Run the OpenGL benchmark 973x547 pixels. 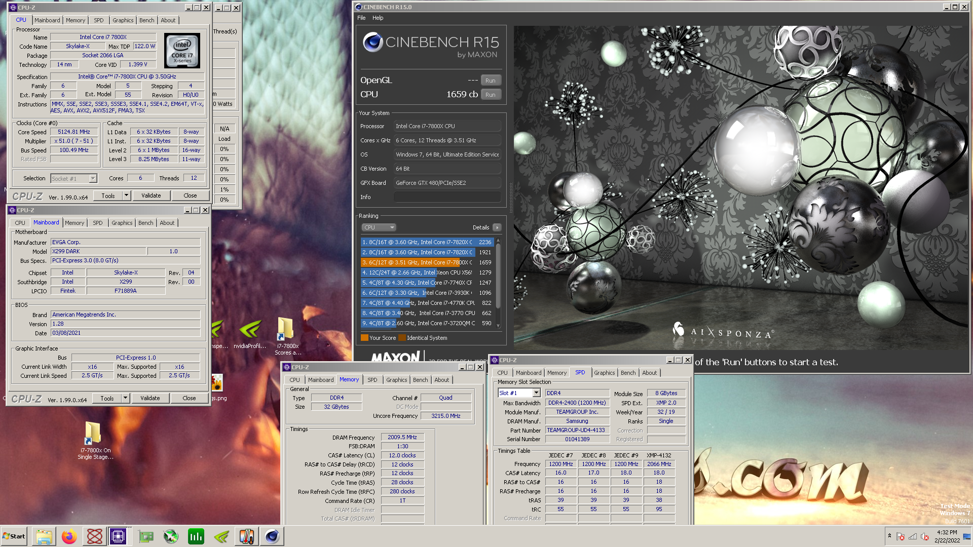click(491, 81)
